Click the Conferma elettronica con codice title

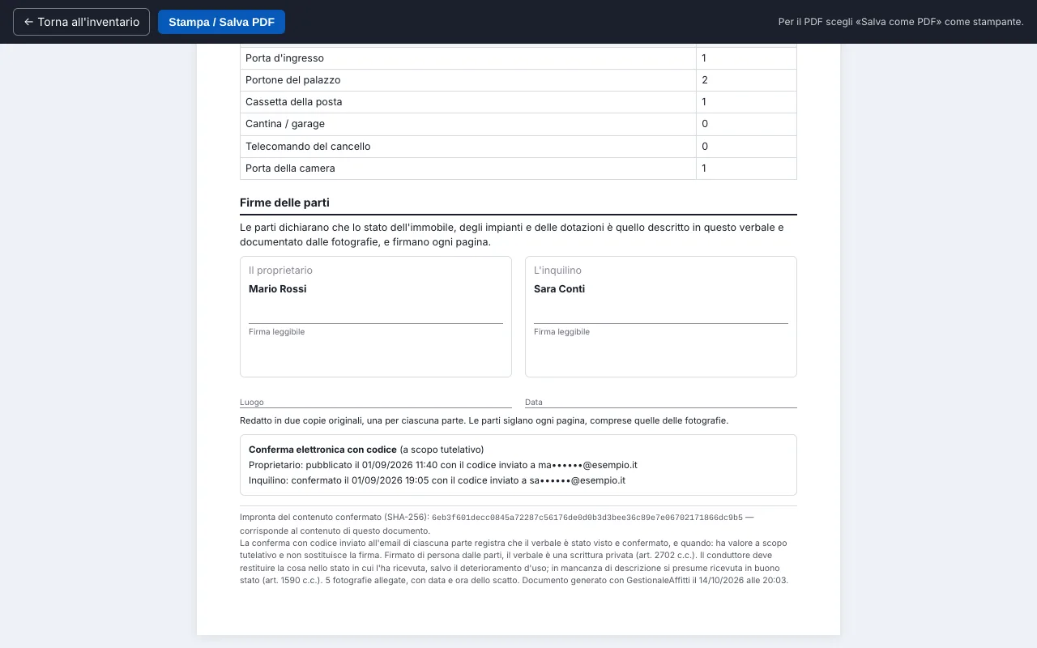[322, 450]
